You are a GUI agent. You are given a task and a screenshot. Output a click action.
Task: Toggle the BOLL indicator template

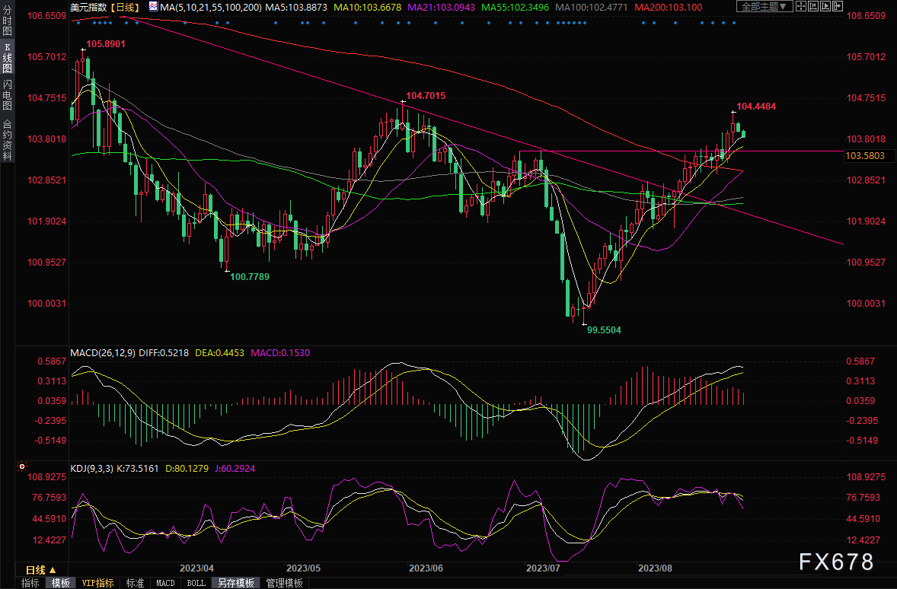click(196, 583)
